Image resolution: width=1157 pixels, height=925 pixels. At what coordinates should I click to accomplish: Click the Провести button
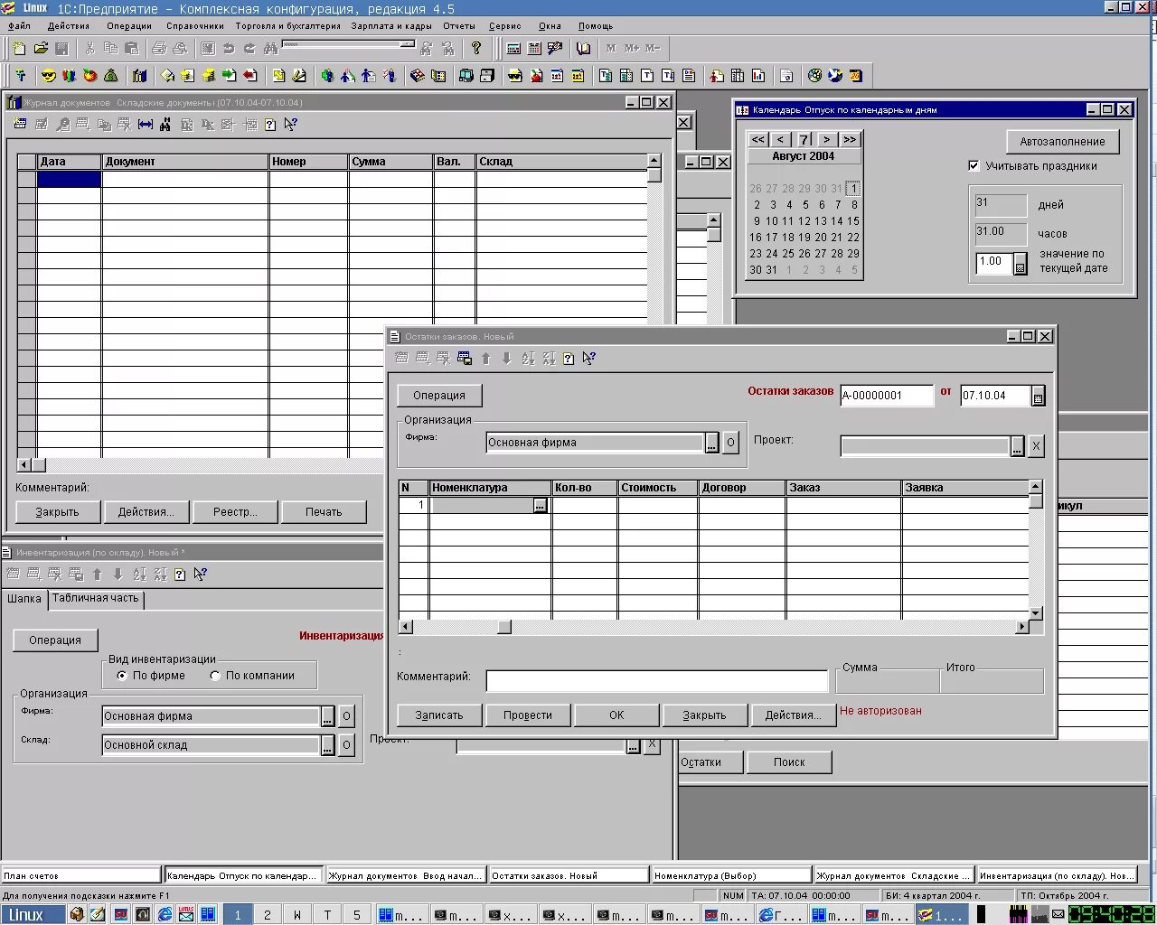[528, 715]
